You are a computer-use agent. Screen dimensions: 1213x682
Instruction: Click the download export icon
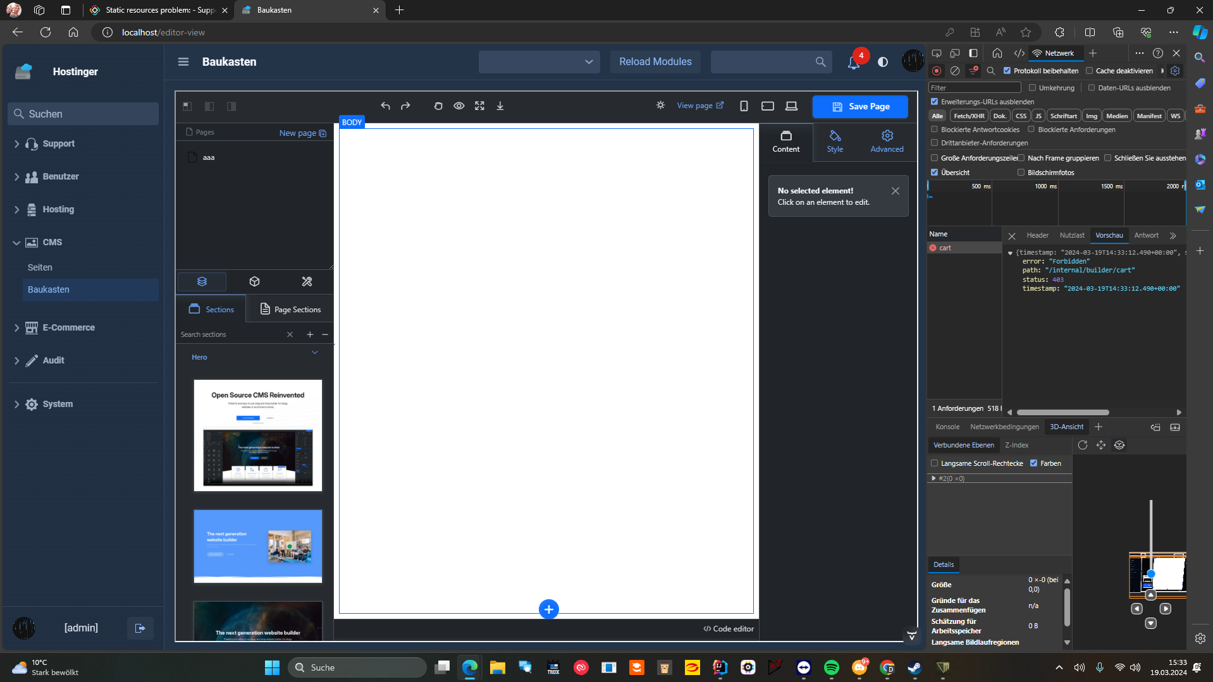(x=500, y=106)
